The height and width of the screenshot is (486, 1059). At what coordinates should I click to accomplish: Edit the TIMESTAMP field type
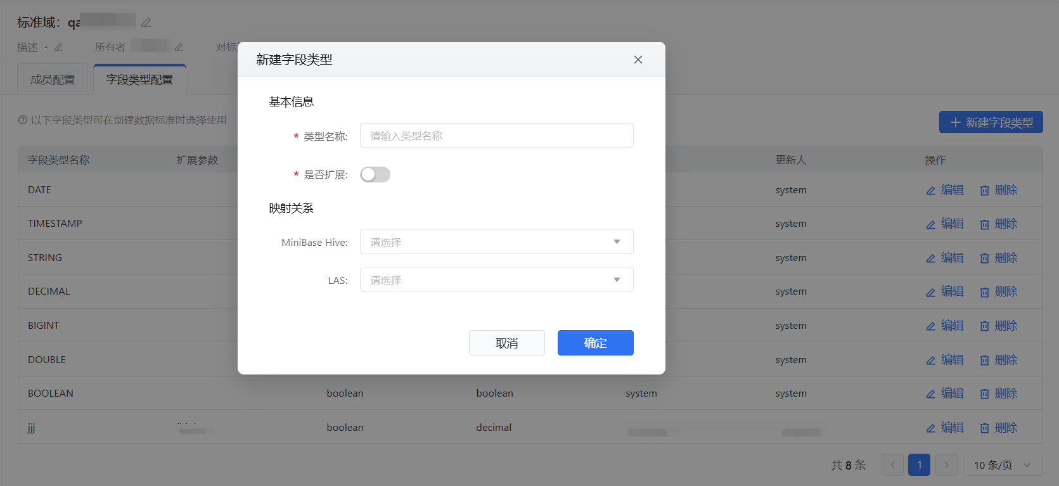click(x=945, y=224)
